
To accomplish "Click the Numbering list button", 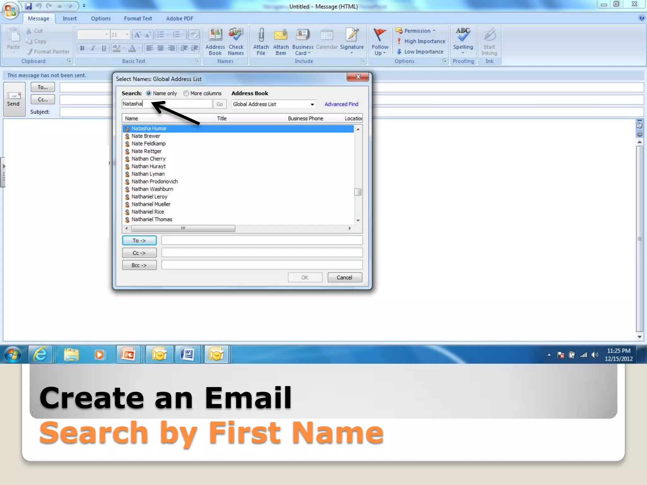I will 176,34.
